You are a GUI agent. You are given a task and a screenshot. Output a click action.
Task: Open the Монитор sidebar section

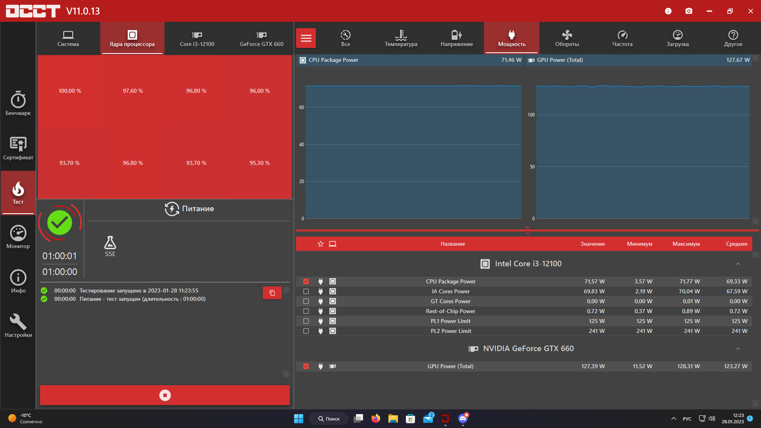[x=18, y=237]
